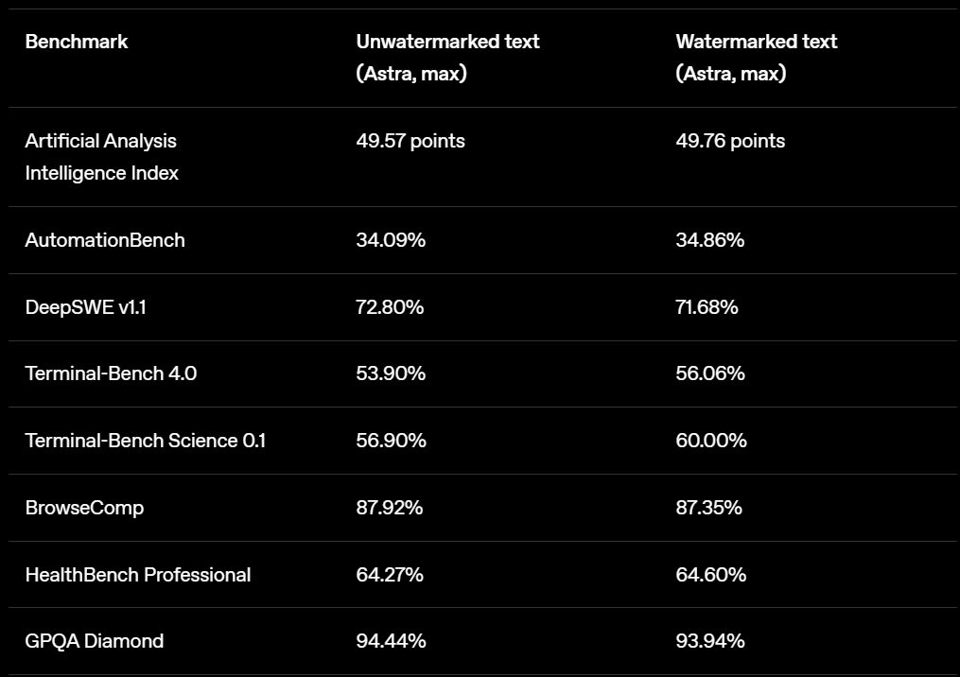Select the Terminal-Bench 4.0 row label
The image size is (960, 677).
pyautogui.click(x=111, y=373)
